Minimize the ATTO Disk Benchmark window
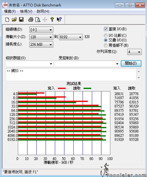The height and width of the screenshot is (177, 147). 120,5
